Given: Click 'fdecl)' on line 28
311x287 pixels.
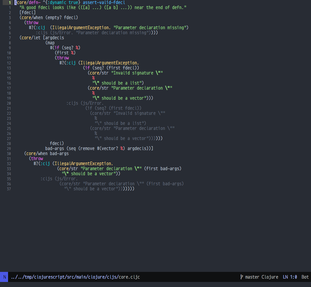Looking at the screenshot, I should tap(57, 143).
